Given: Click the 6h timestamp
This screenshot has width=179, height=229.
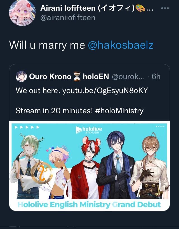Looking at the screenshot, I should click(156, 76).
